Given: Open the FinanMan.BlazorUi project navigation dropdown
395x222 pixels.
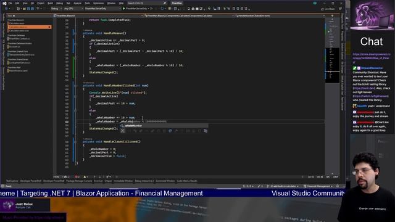Looking at the screenshot, I should [x=98, y=15].
